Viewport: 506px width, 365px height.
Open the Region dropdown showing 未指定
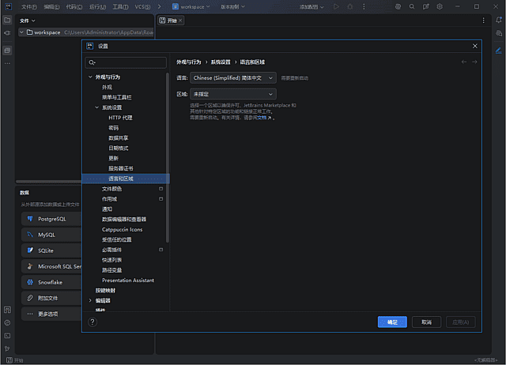pos(233,93)
